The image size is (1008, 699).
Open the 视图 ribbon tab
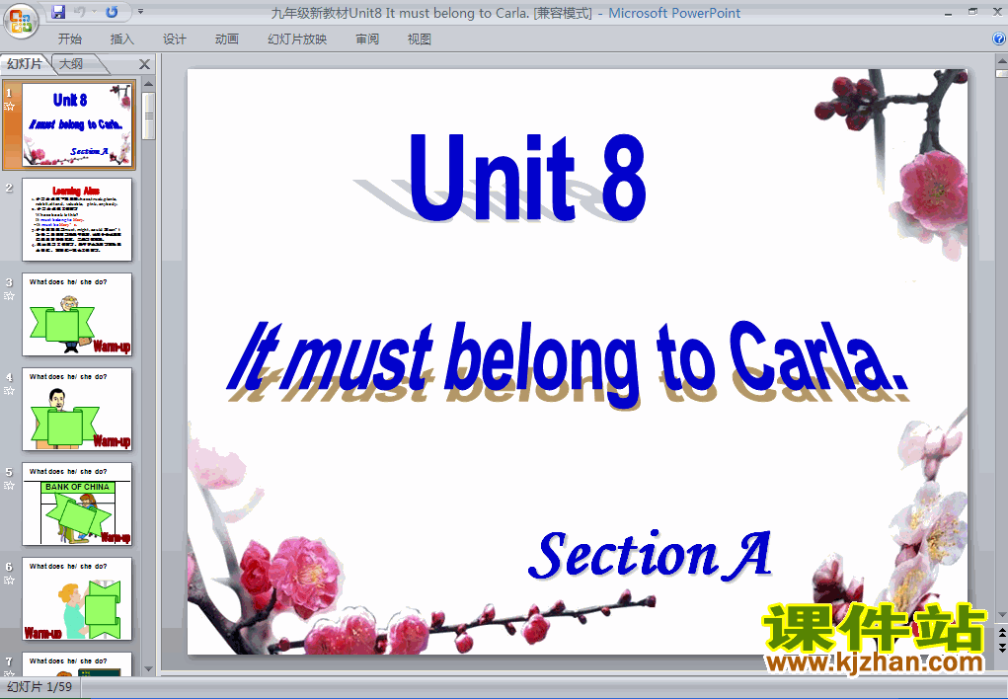pos(420,39)
